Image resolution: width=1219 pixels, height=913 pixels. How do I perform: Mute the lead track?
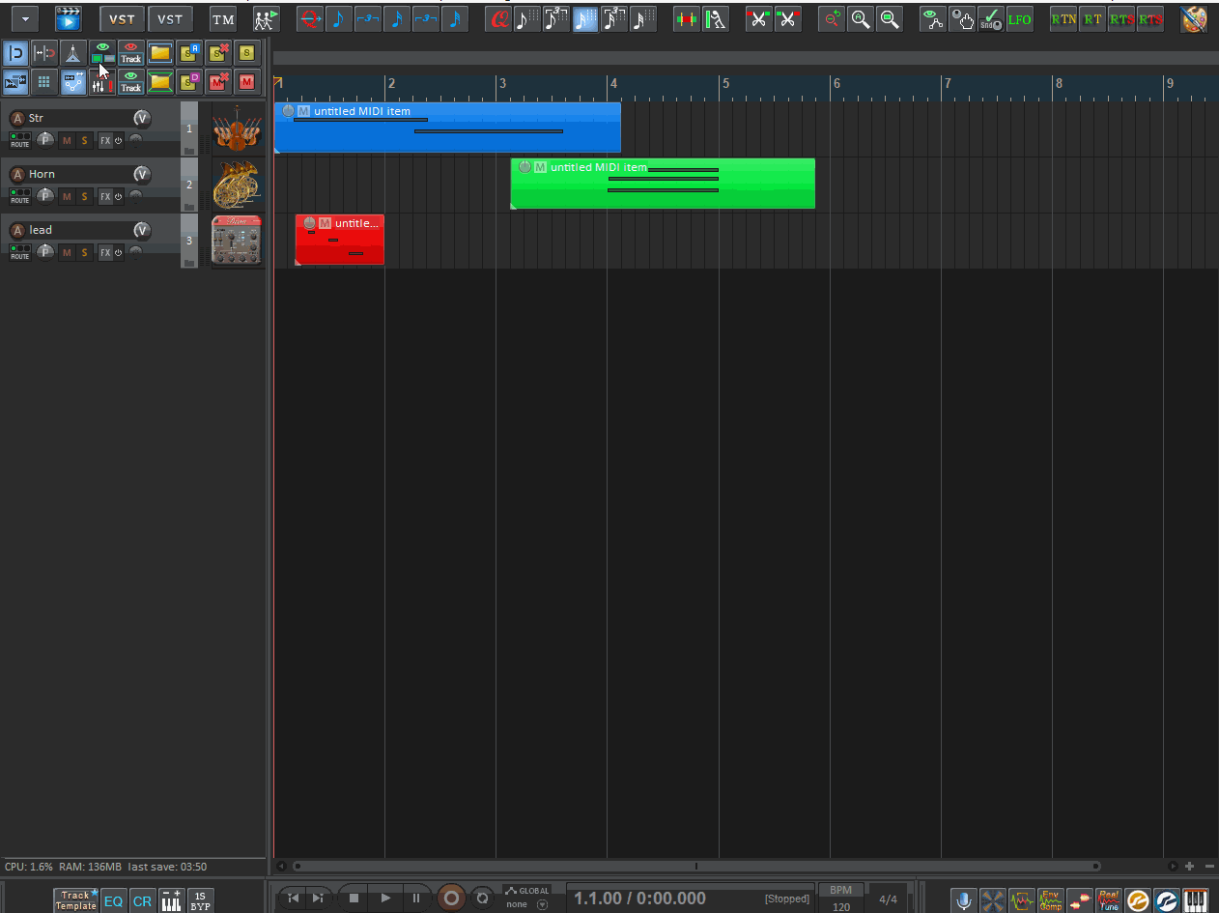tap(67, 252)
